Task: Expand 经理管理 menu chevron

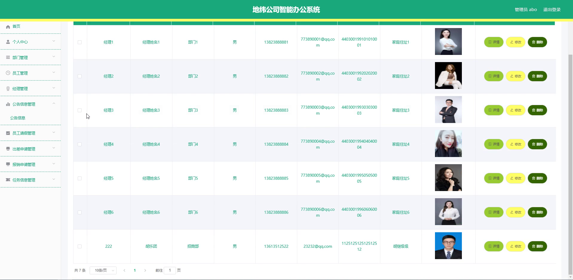Action: 54,88
